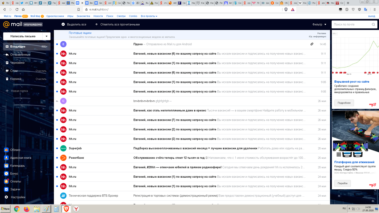Click Очистить next to Корзина
Screen dimensions: 379x213
pos(41,79)
